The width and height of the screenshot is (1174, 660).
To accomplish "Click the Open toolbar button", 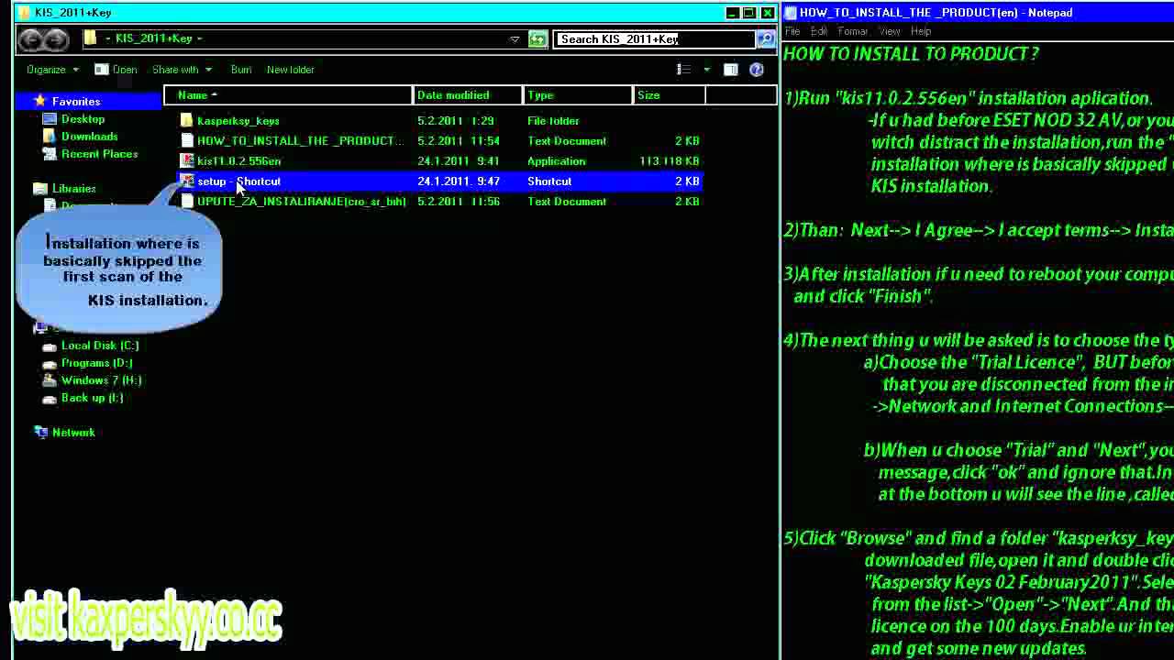I will [116, 70].
